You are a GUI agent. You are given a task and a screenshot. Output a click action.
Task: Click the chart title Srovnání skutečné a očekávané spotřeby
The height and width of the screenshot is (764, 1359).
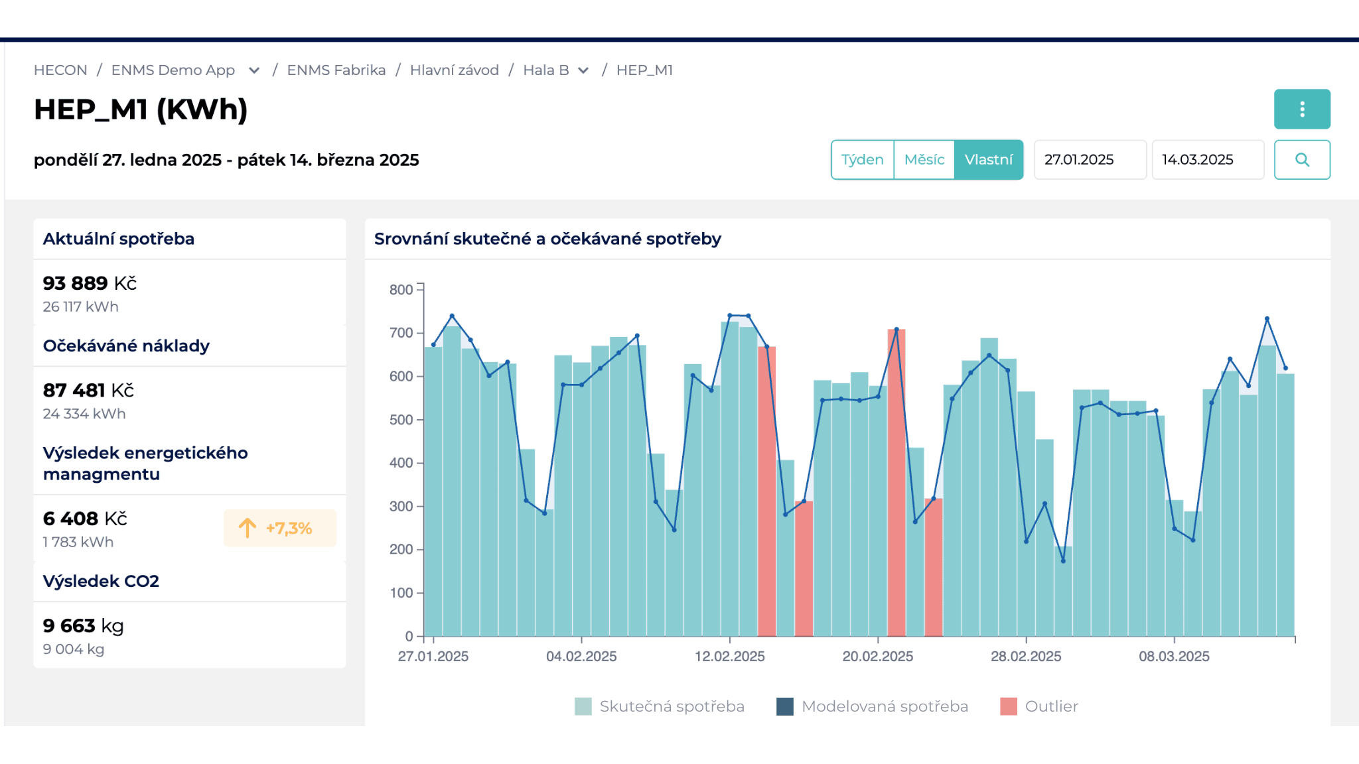click(x=547, y=239)
